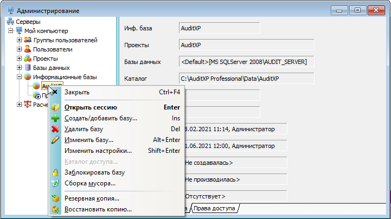391x219 pixels.
Task: Choose Открыть сессию menu entry
Action: [117, 107]
